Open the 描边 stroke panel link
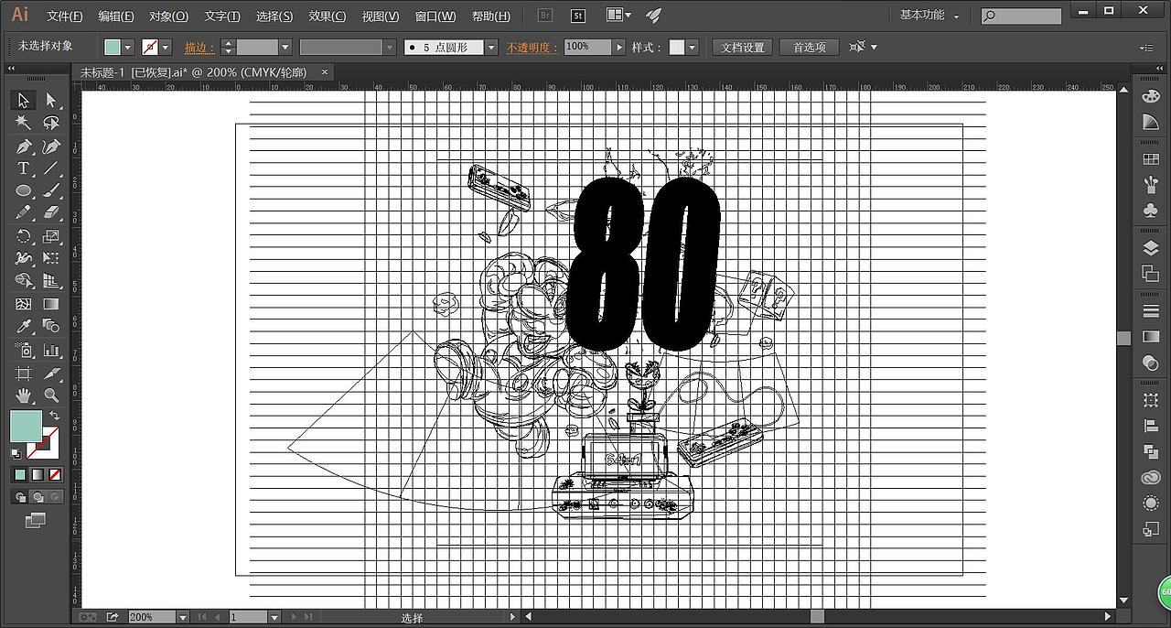Screen dimensions: 1171x628 pyautogui.click(x=199, y=48)
